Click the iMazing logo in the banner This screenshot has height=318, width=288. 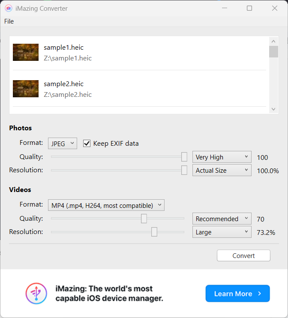(x=36, y=294)
